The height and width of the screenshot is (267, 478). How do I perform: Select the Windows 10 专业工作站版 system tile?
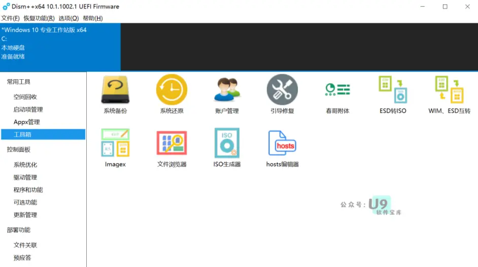[60, 47]
